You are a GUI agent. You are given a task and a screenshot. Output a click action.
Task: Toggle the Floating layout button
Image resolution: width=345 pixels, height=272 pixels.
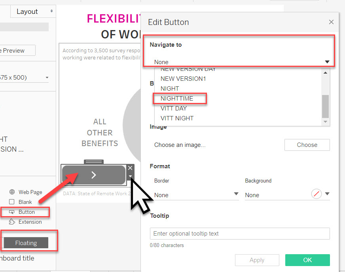[x=26, y=243]
